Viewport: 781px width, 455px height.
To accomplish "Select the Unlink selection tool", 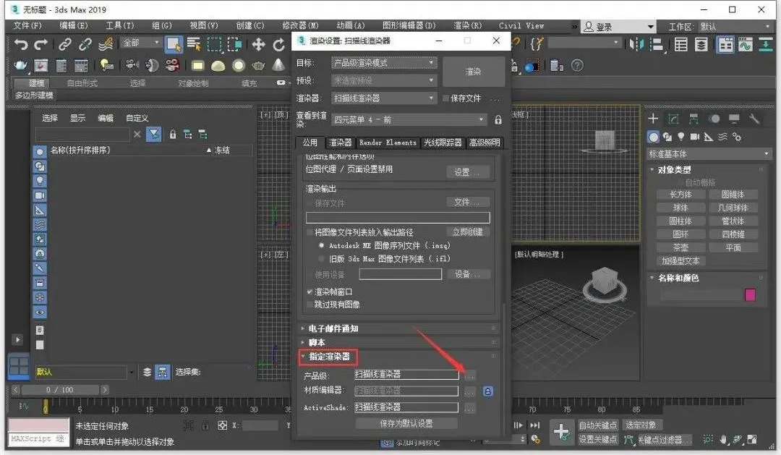I will click(85, 44).
